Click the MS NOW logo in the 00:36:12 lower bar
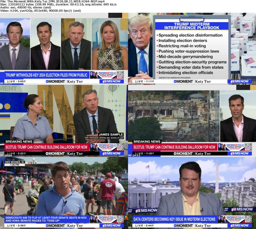256x229 pixels. click(240, 225)
